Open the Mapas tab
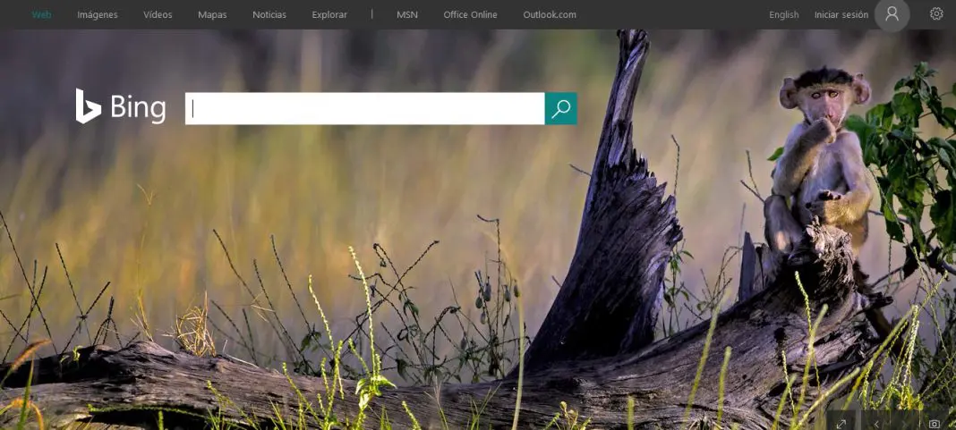This screenshot has height=430, width=956. (x=212, y=14)
